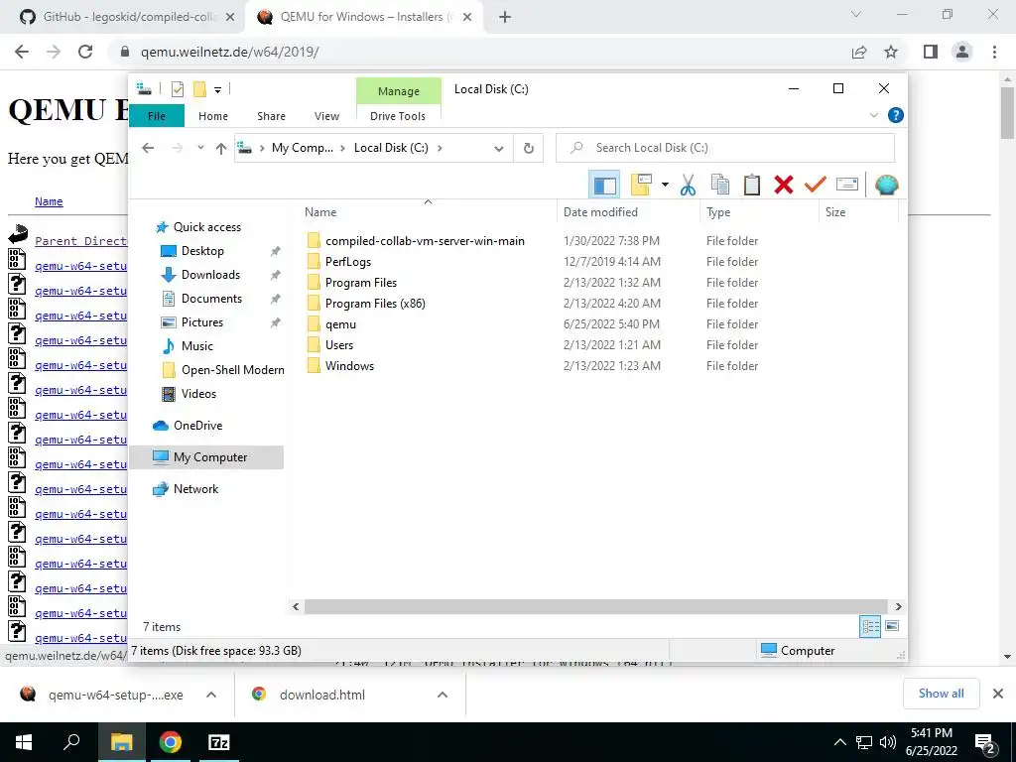This screenshot has width=1016, height=762.
Task: Refresh the Local Disk (C:) view
Action: point(529,149)
